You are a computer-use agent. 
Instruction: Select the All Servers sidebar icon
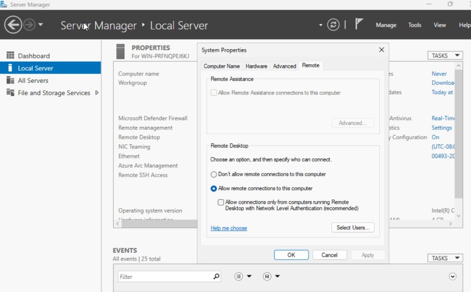[10, 80]
